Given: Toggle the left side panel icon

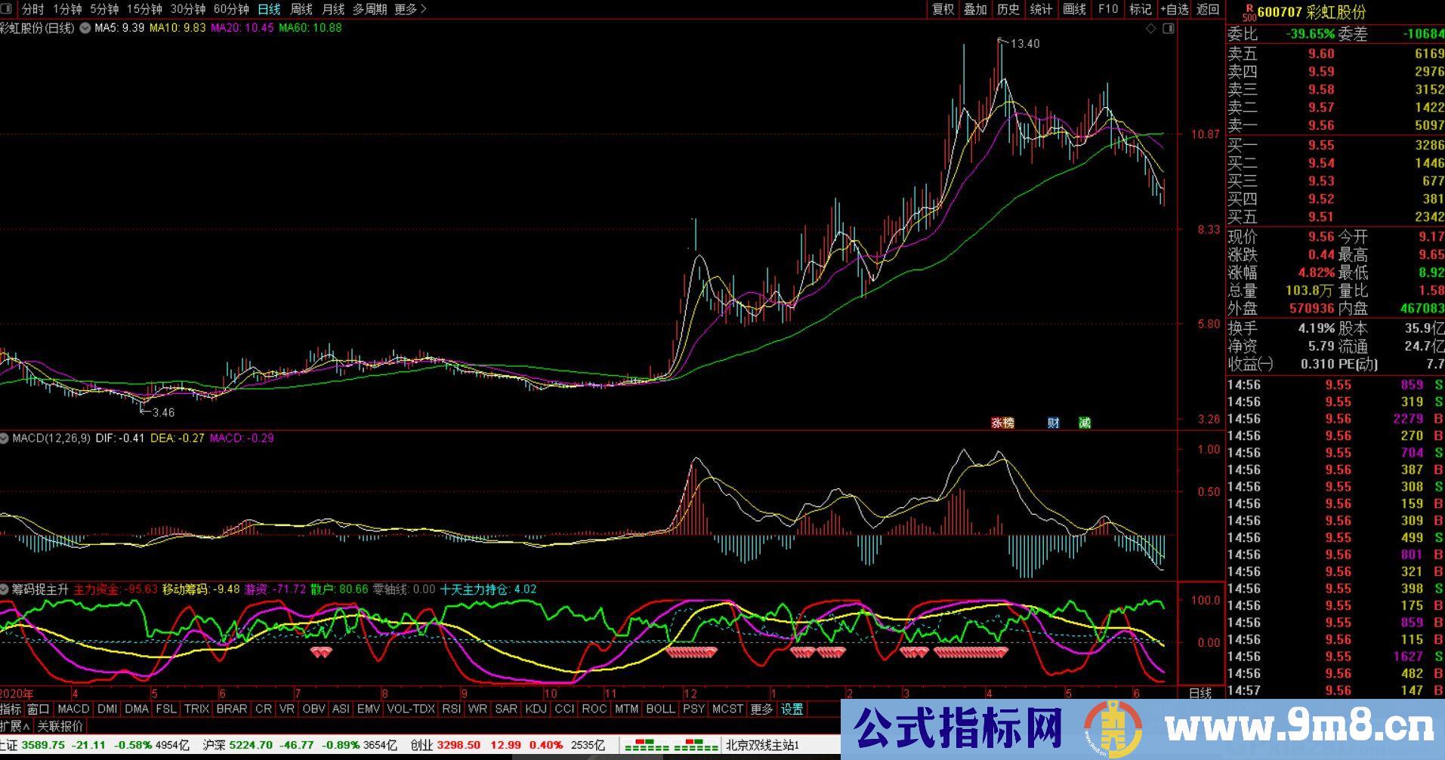Looking at the screenshot, I should pyautogui.click(x=7, y=9).
